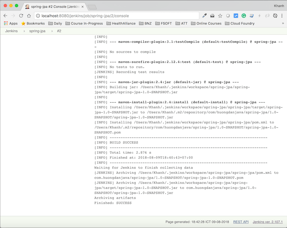The height and width of the screenshot is (228, 287).
Task: Click the maven-jar-plugin:2.4:jar log line
Action: pyautogui.click(x=166, y=82)
